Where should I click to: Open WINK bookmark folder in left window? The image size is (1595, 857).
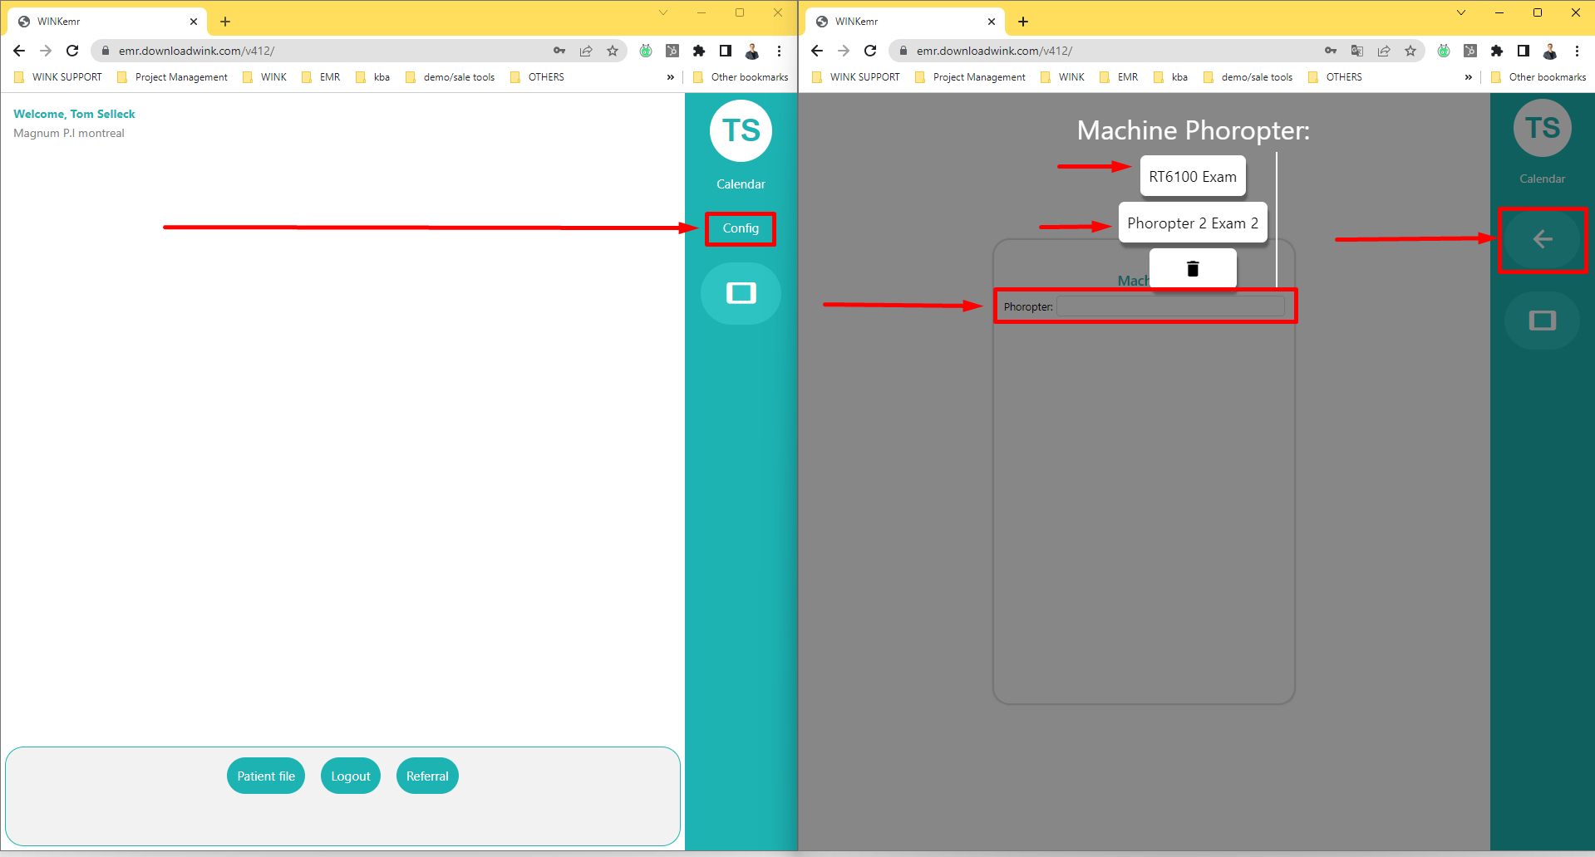tap(264, 77)
